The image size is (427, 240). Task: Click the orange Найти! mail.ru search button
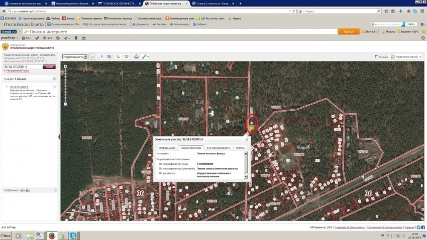[x=349, y=32]
